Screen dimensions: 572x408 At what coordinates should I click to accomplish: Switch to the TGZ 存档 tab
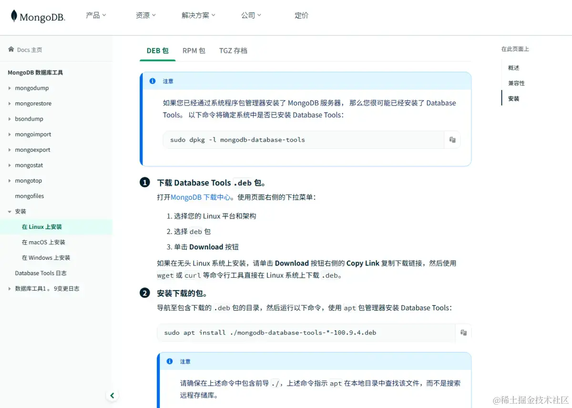(233, 51)
